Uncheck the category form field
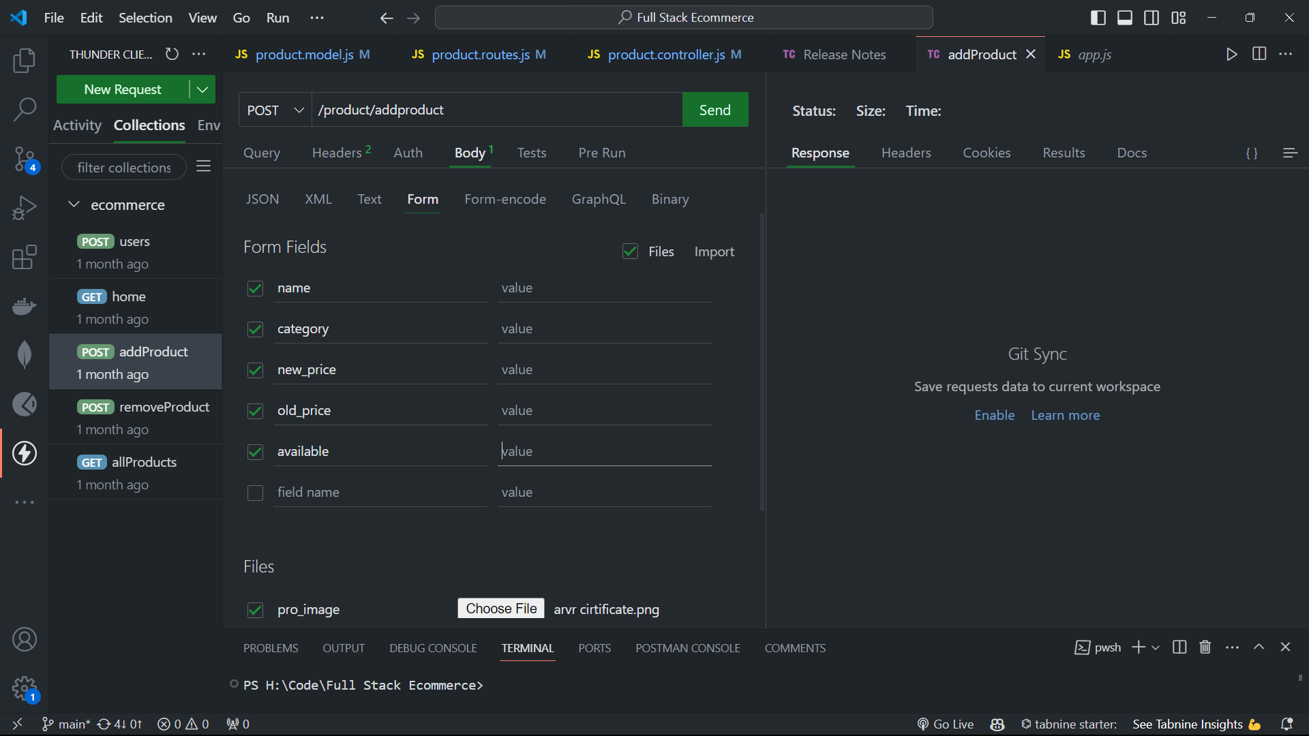Image resolution: width=1309 pixels, height=736 pixels. [255, 329]
